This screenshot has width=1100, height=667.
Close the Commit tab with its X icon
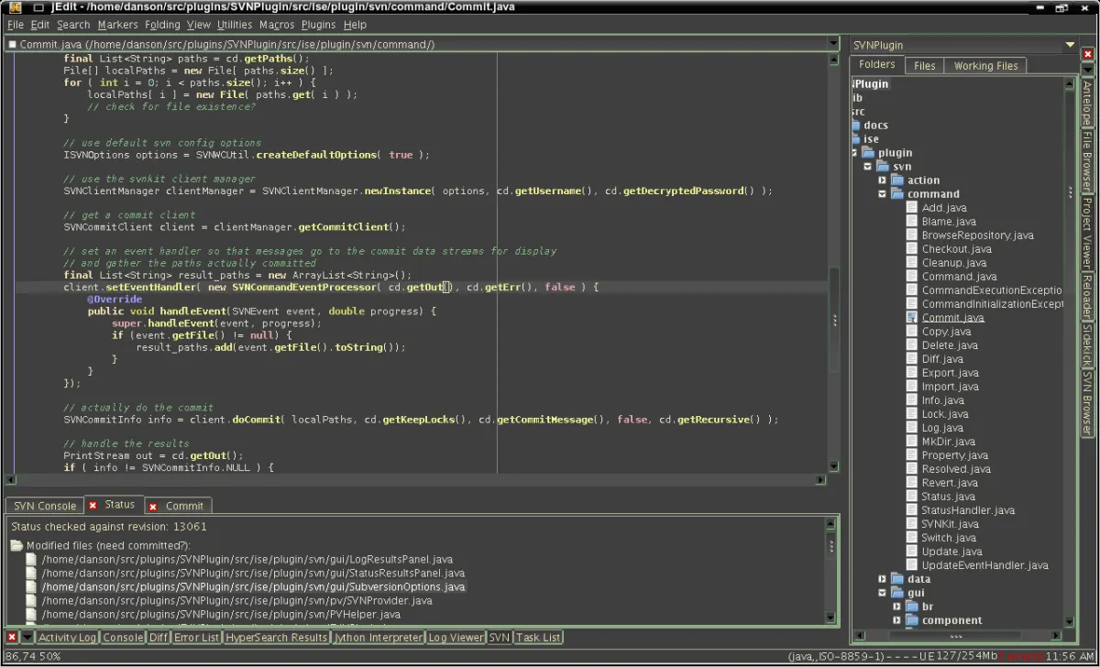click(x=152, y=506)
